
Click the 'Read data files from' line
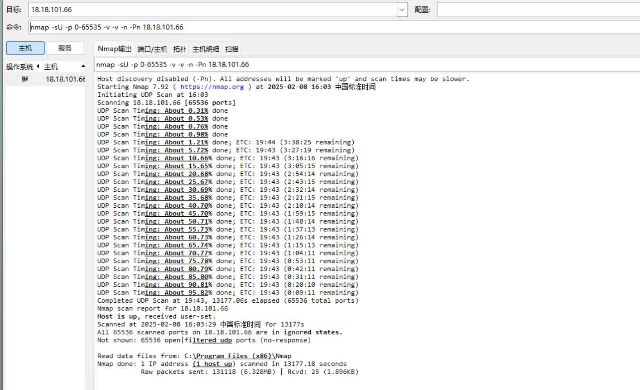tap(194, 356)
